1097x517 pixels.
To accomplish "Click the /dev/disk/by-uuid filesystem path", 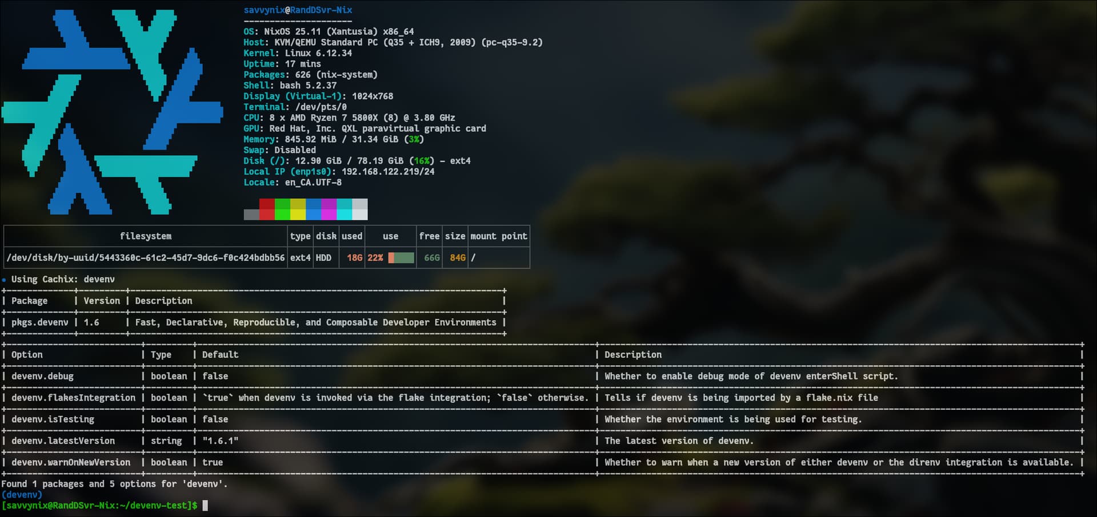I will 146,258.
